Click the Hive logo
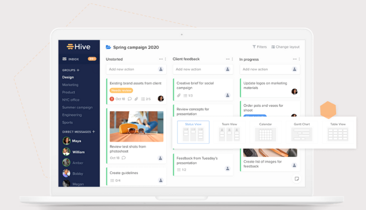Viewport: 366px width, 210px height. pyautogui.click(x=78, y=47)
